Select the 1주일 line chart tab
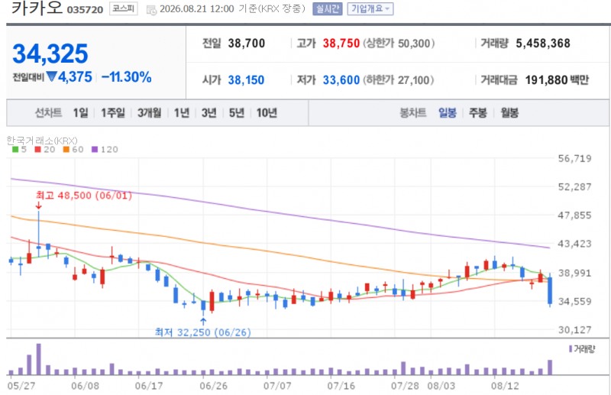The height and width of the screenshot is (395, 611). (x=113, y=113)
